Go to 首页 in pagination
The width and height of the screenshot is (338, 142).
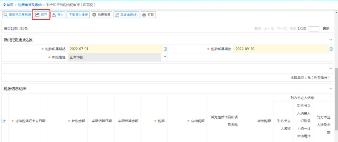258,29
